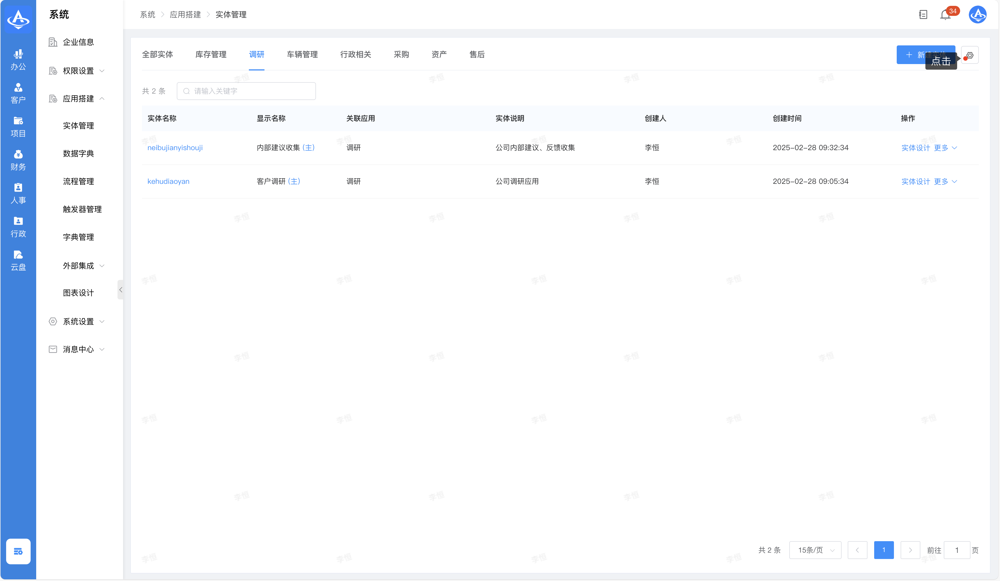Collapse the 应用搭建 menu section

[x=78, y=99]
